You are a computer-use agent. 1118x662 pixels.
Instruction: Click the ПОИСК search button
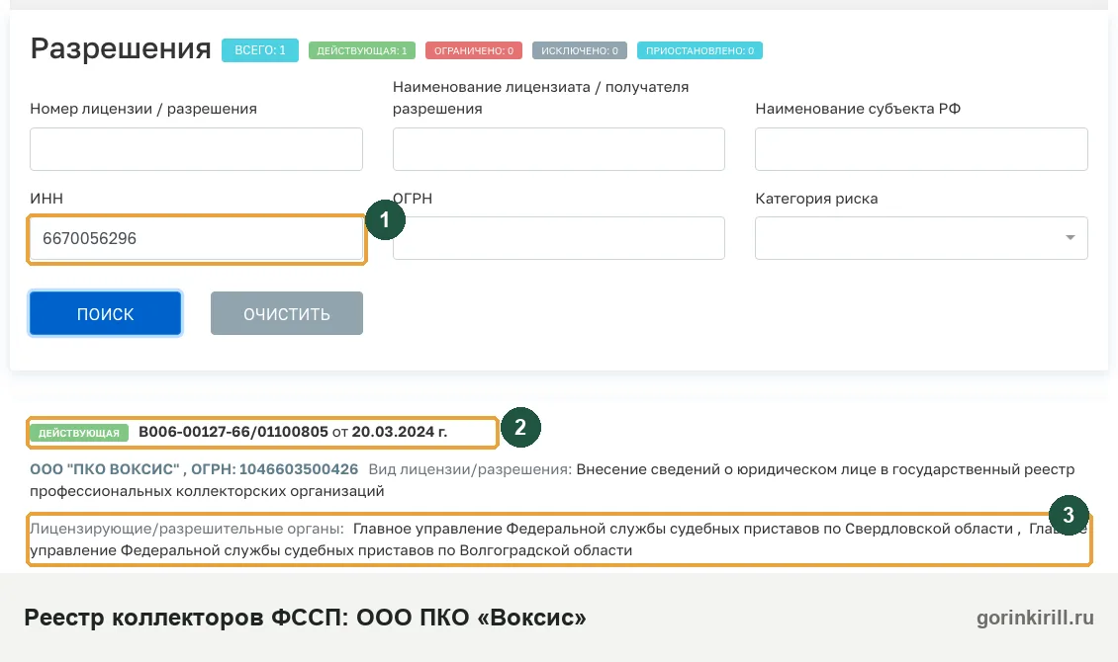tap(106, 313)
